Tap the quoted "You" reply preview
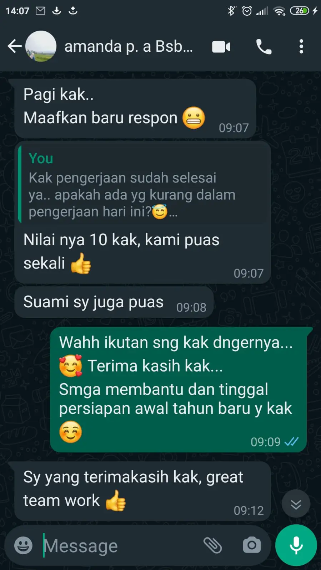321x570 pixels. point(143,185)
